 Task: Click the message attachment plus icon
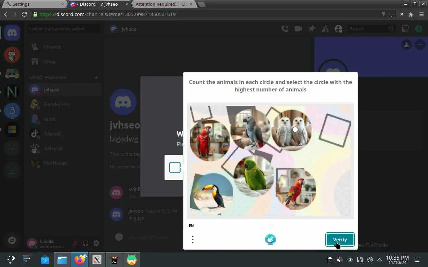(x=119, y=237)
